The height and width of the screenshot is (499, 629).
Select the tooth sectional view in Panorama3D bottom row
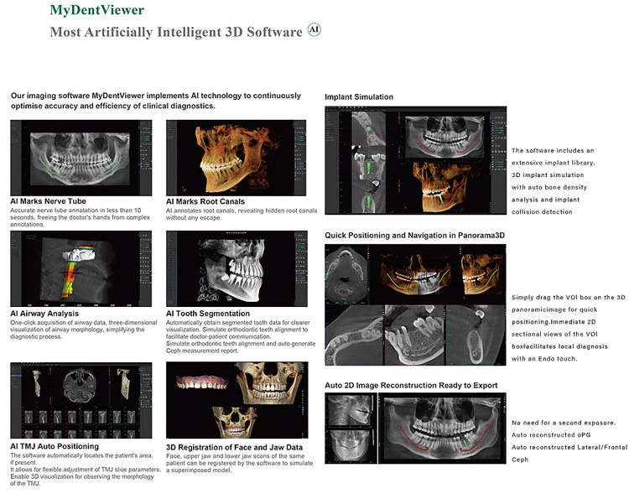coord(415,335)
